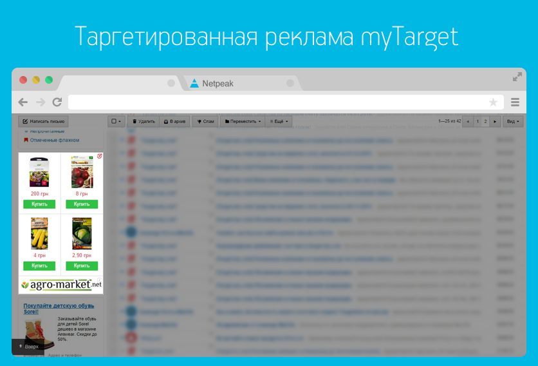Move selected mail with В архив

174,121
